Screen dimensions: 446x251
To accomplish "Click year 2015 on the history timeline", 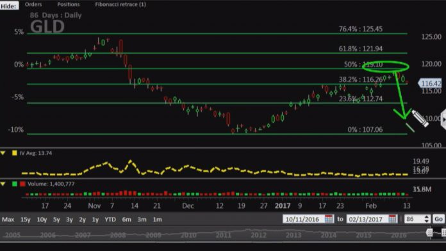I will (x=363, y=235).
